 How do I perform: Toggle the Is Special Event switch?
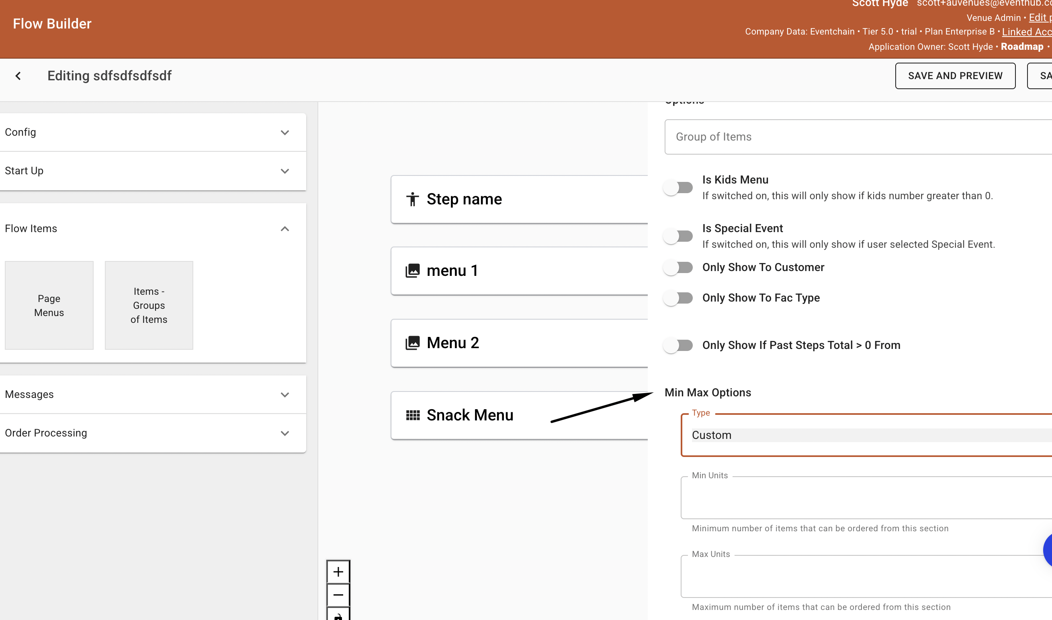[678, 236]
